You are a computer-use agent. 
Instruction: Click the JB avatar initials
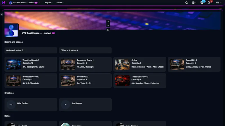[x=65, y=104]
